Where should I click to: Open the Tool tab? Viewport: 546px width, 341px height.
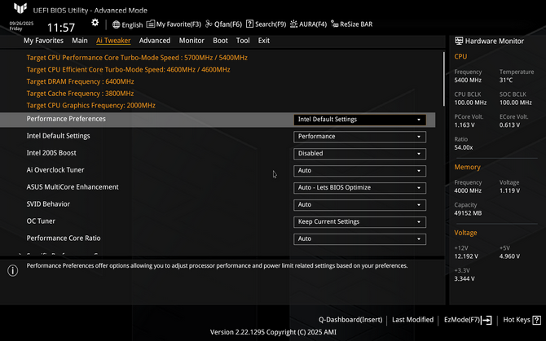click(x=243, y=41)
